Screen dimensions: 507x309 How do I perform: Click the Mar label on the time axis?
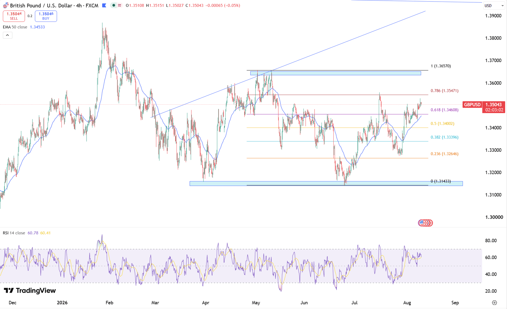tap(155, 303)
